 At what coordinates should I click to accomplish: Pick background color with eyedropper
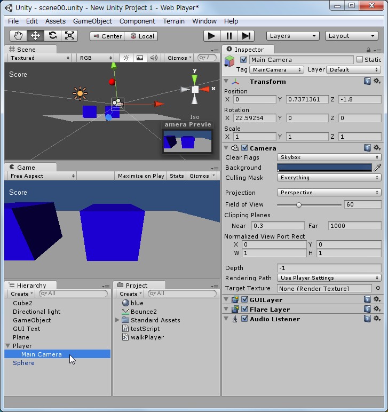click(x=377, y=168)
